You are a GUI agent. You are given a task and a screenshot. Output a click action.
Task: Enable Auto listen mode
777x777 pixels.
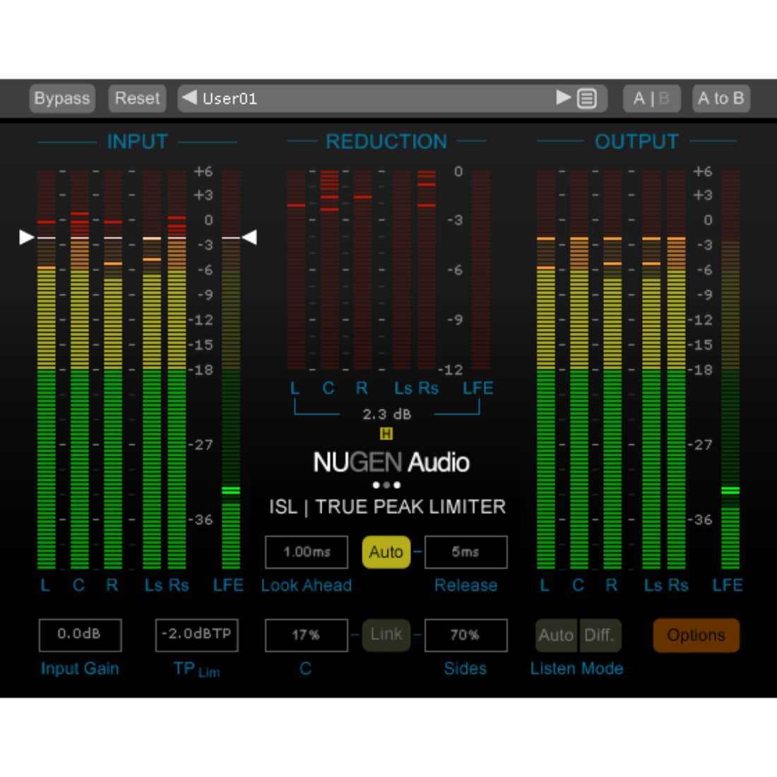coord(557,635)
